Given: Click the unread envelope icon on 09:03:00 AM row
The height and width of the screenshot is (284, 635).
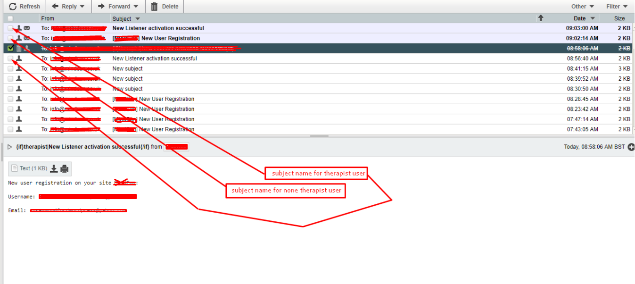Looking at the screenshot, I should [x=27, y=28].
